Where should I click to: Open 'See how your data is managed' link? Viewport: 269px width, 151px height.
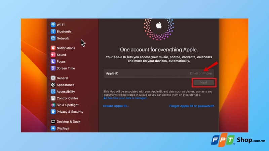pyautogui.click(x=128, y=98)
